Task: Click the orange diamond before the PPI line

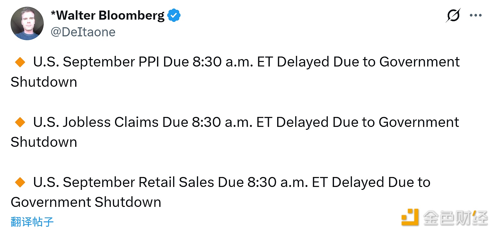Action: coord(20,62)
